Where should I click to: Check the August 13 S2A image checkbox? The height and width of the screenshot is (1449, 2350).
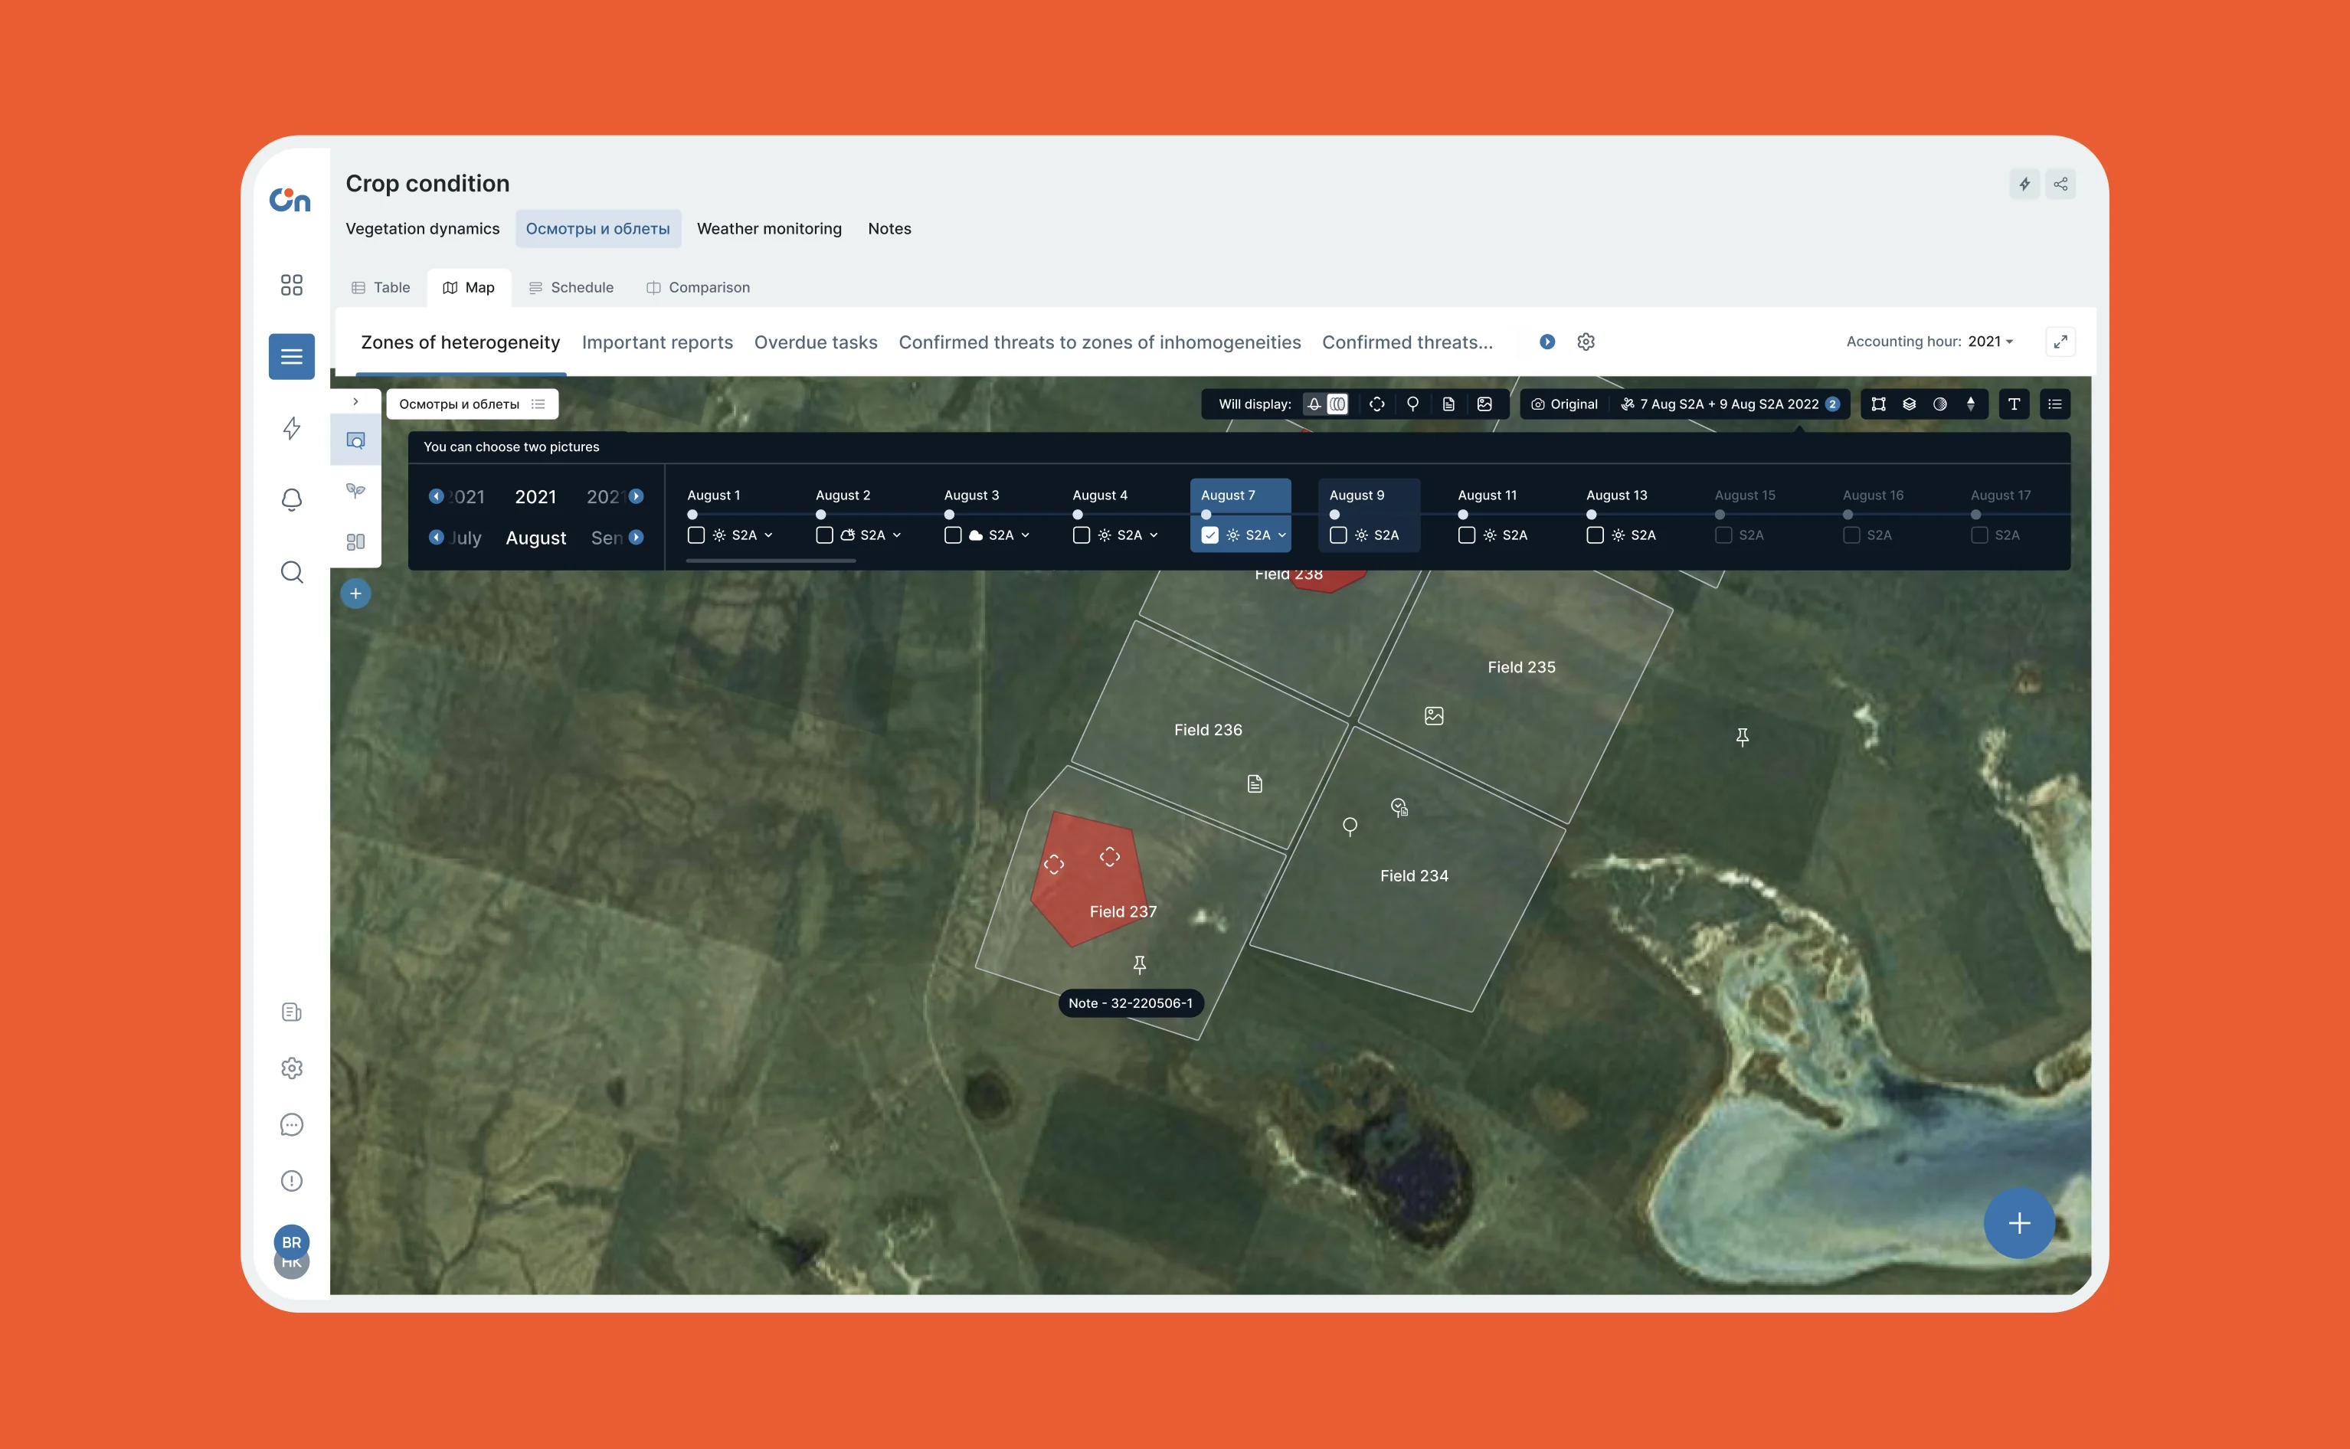1595,535
